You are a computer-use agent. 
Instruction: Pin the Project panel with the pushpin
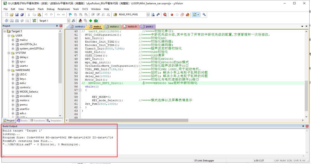57,26
